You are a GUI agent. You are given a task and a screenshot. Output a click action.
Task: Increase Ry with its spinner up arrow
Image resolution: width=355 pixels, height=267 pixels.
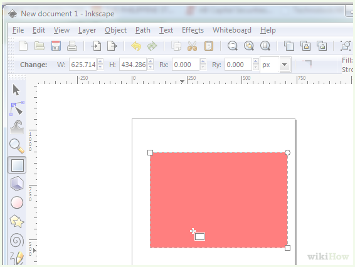click(256, 61)
